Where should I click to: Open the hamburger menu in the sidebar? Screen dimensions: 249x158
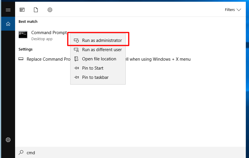coord(8,10)
